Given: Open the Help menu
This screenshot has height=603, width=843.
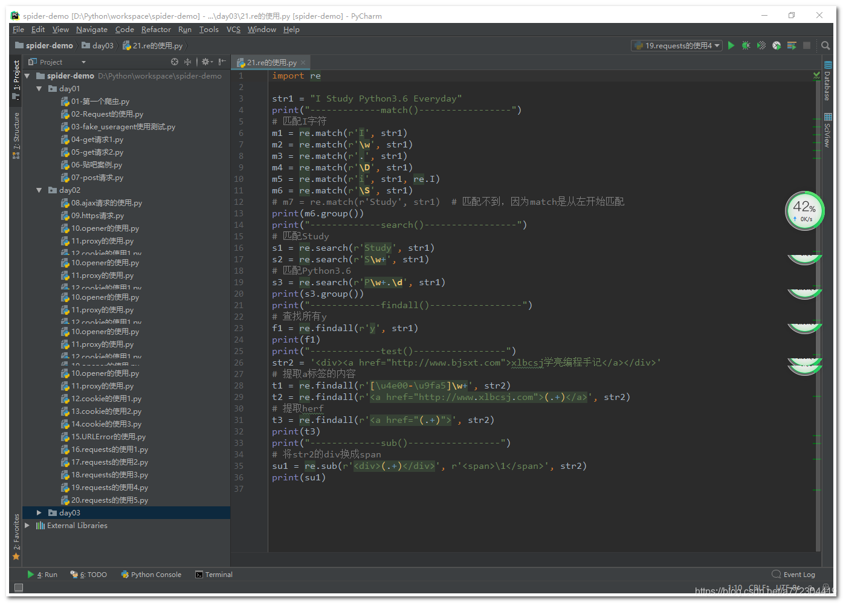Looking at the screenshot, I should click(291, 29).
